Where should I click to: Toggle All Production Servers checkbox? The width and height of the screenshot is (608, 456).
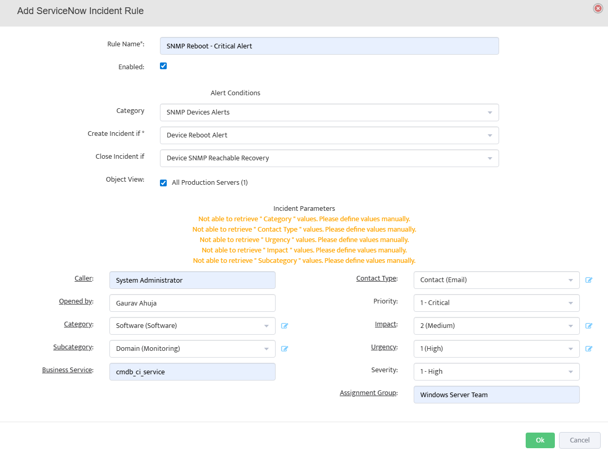click(x=163, y=183)
